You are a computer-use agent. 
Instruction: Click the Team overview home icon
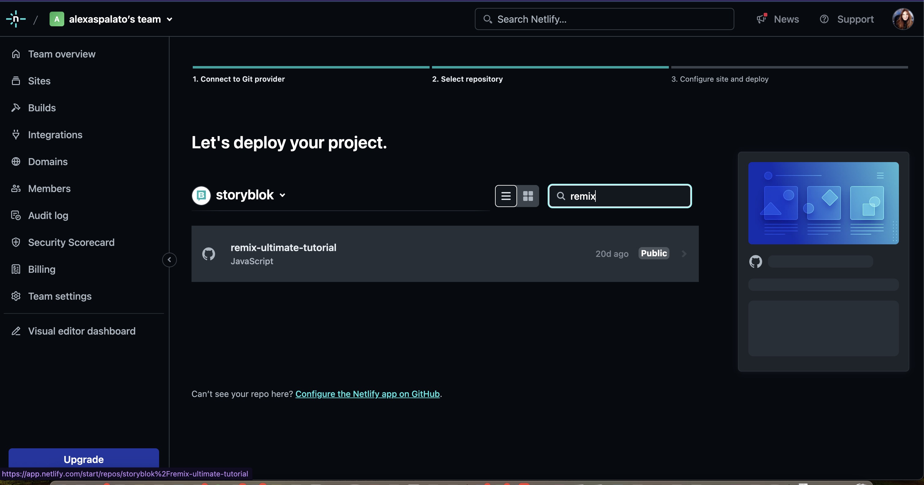[16, 54]
